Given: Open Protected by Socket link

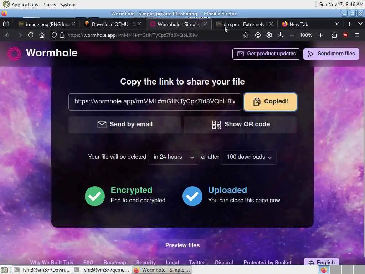Looking at the screenshot, I should tap(267, 262).
